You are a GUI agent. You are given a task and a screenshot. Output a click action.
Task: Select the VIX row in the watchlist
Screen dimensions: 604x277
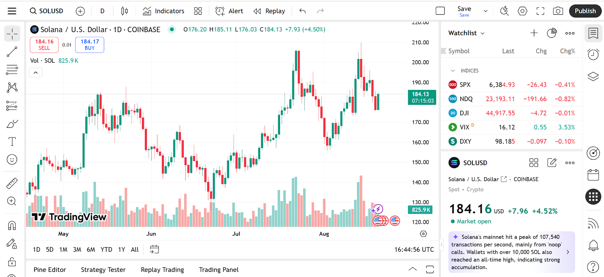pos(512,127)
